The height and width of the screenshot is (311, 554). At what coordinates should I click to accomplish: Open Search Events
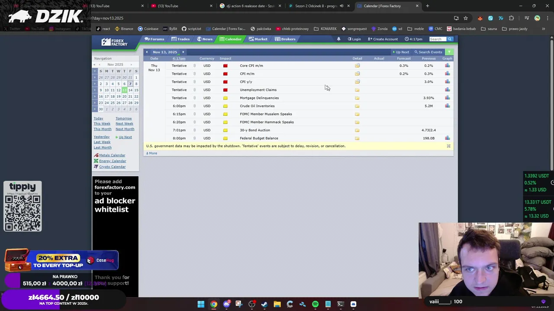[x=428, y=52]
